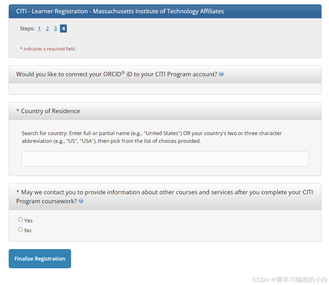Click the CITI Learner Registration title bar
Viewport: 329px width, 285px height.
(165, 11)
